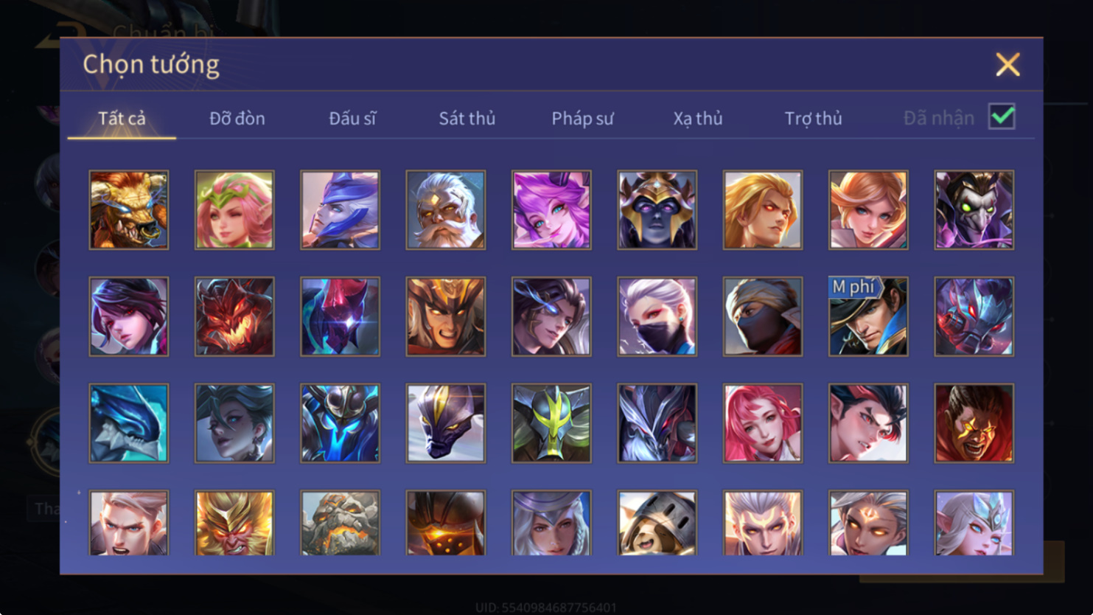The height and width of the screenshot is (615, 1093).
Task: Open the 'Sát thủ' tab
Action: [467, 118]
